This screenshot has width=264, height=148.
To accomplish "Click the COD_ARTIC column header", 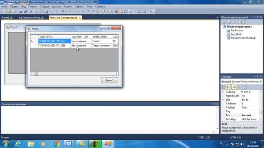I will tap(54, 37).
